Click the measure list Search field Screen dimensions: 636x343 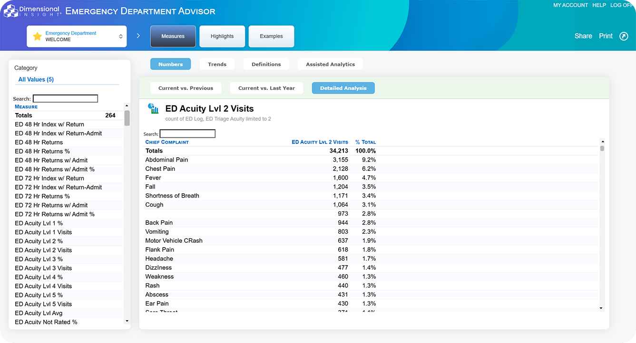click(65, 99)
